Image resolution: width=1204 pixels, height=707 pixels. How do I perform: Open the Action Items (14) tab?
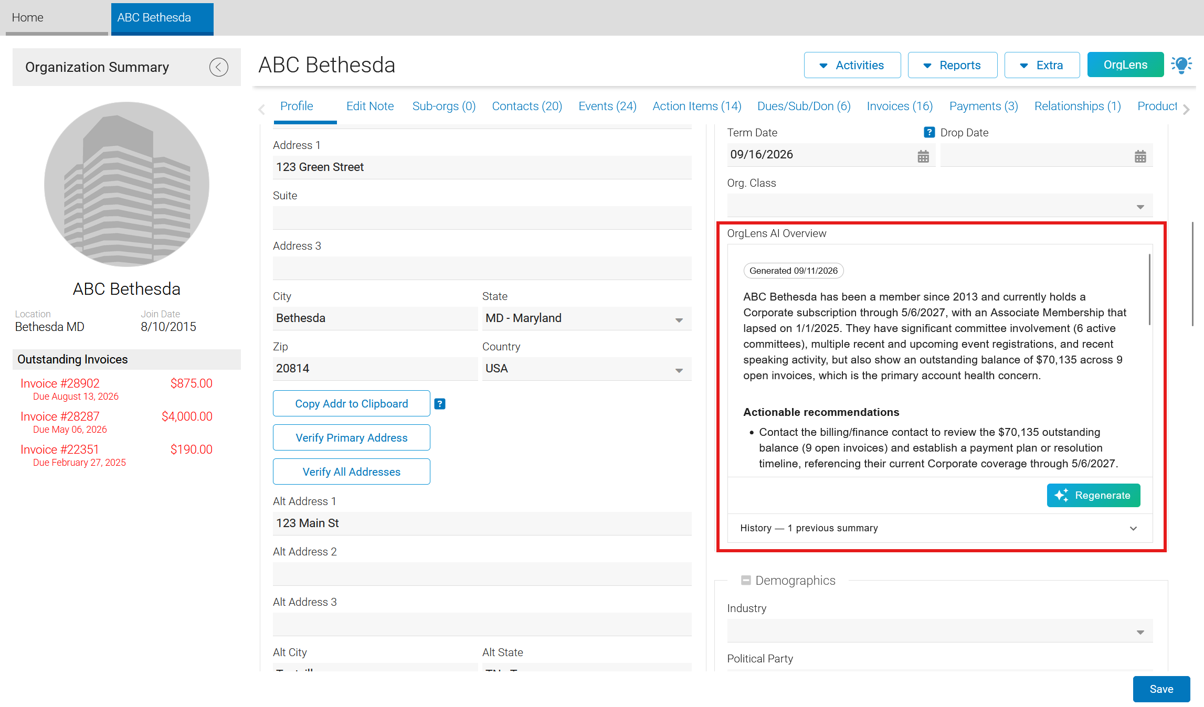[x=696, y=106]
